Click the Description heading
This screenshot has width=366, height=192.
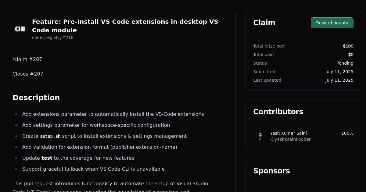coord(36,98)
